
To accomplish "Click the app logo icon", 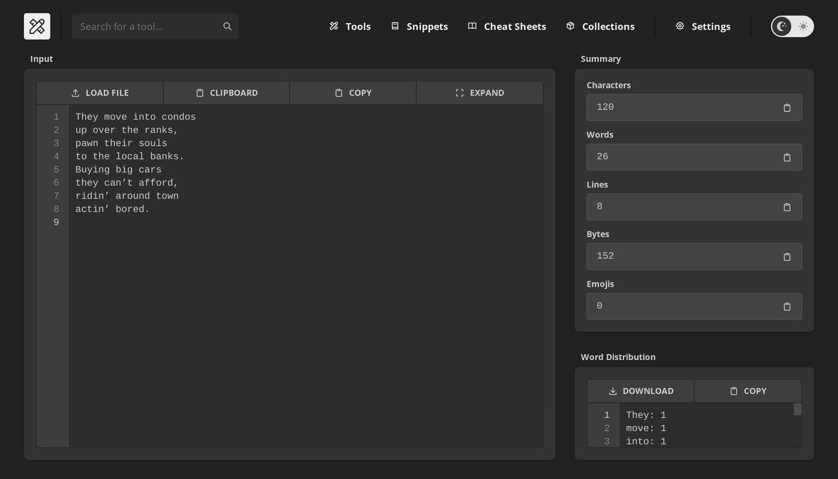I will 37,26.
